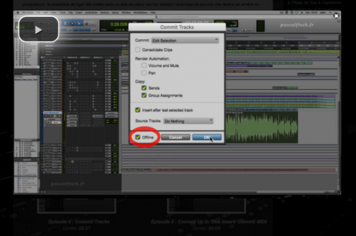356x236 pixels.
Task: Click the main counter showing 0:28.008
Action: [118, 24]
